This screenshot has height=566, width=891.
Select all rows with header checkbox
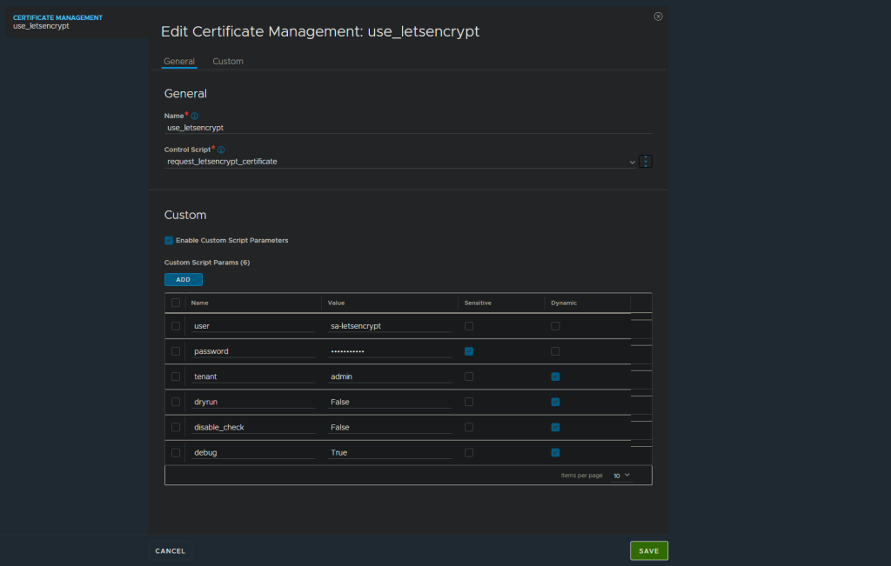coord(176,303)
